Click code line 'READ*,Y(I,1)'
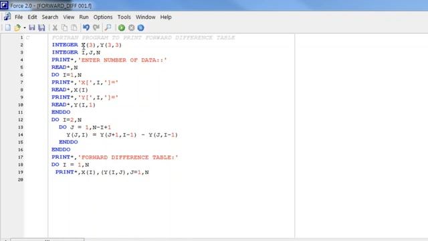Screen dimensions: 428x241 click(74, 104)
